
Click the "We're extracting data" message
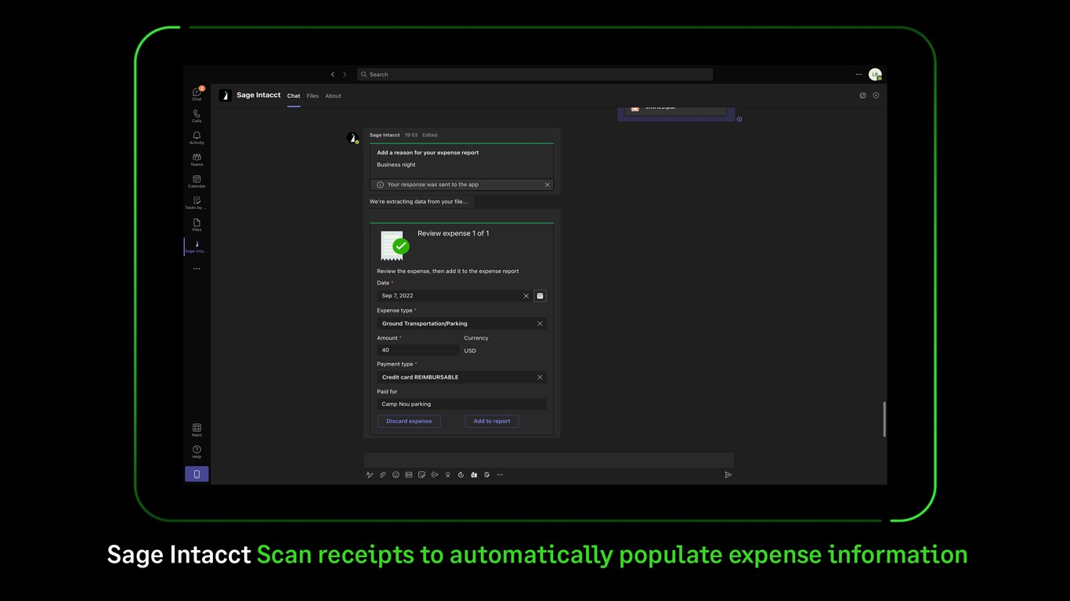(418, 201)
